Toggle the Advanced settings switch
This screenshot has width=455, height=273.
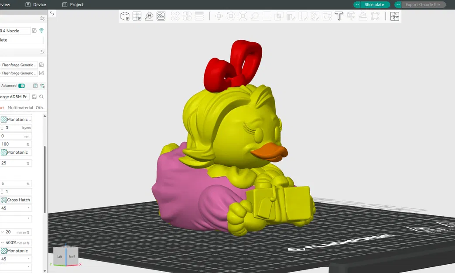point(21,86)
